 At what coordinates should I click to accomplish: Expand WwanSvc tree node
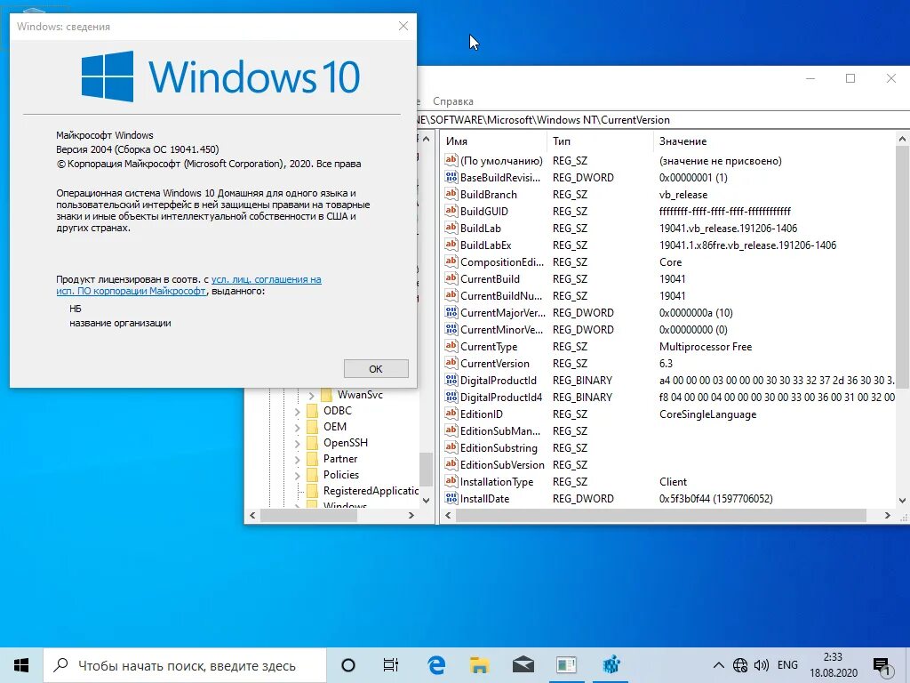click(312, 396)
